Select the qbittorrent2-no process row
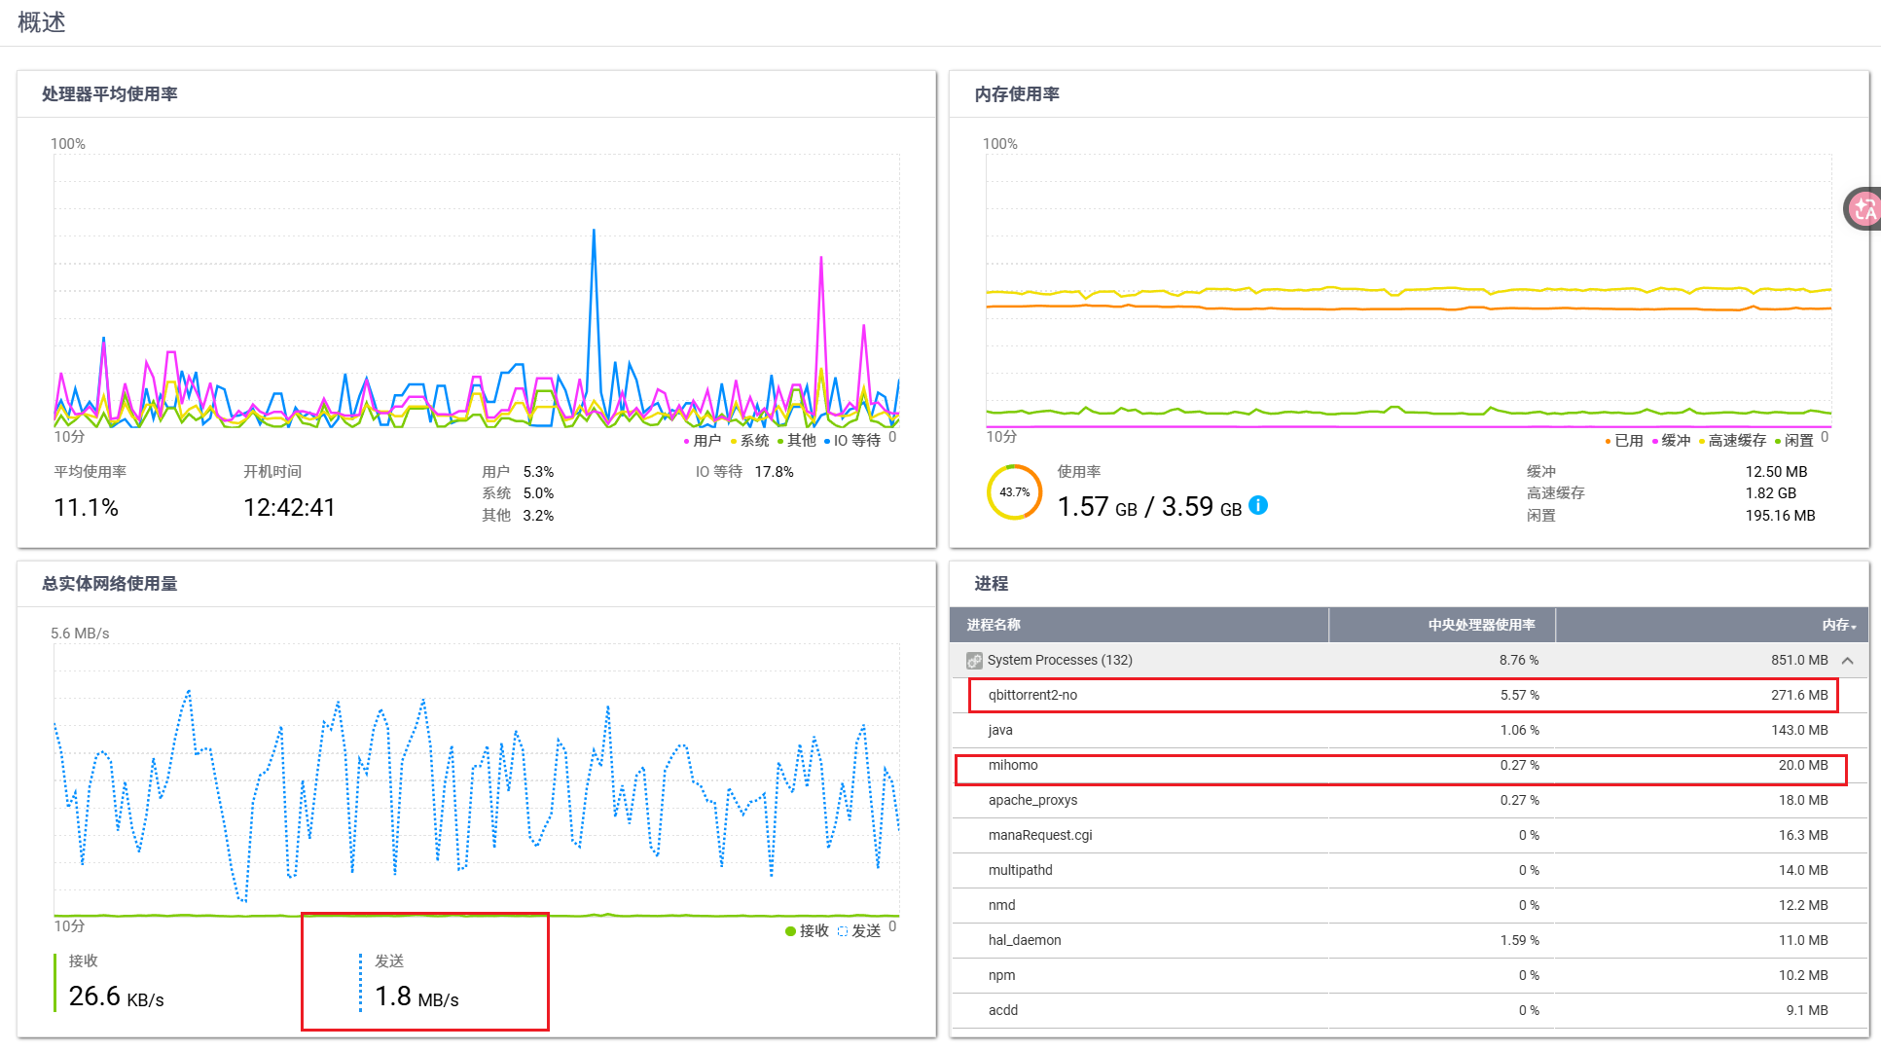Viewport: 1881px width, 1051px height. (x=1032, y=695)
